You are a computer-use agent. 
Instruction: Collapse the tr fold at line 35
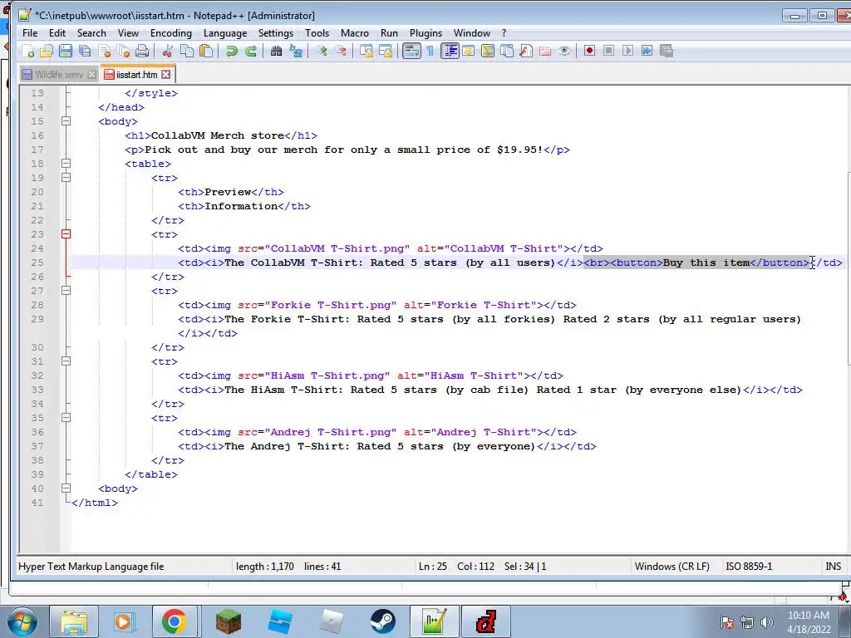(66, 418)
